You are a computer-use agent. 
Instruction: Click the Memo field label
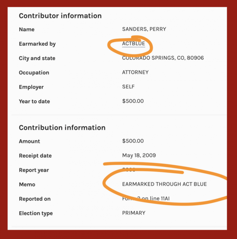[x=27, y=185]
